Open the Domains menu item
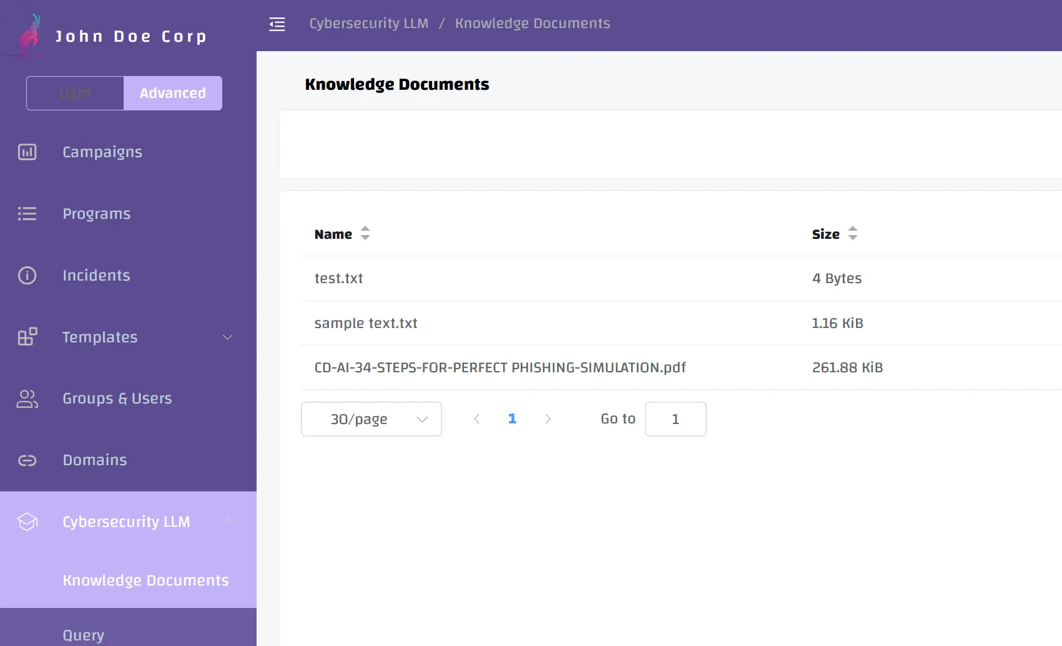This screenshot has height=646, width=1062. [x=128, y=460]
